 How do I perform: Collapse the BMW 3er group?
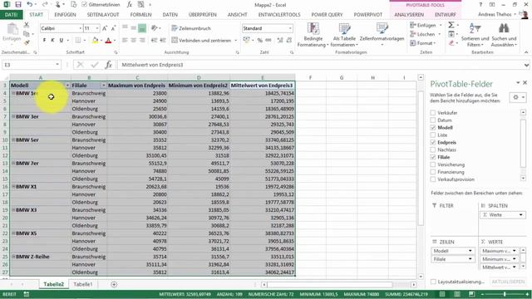13,116
